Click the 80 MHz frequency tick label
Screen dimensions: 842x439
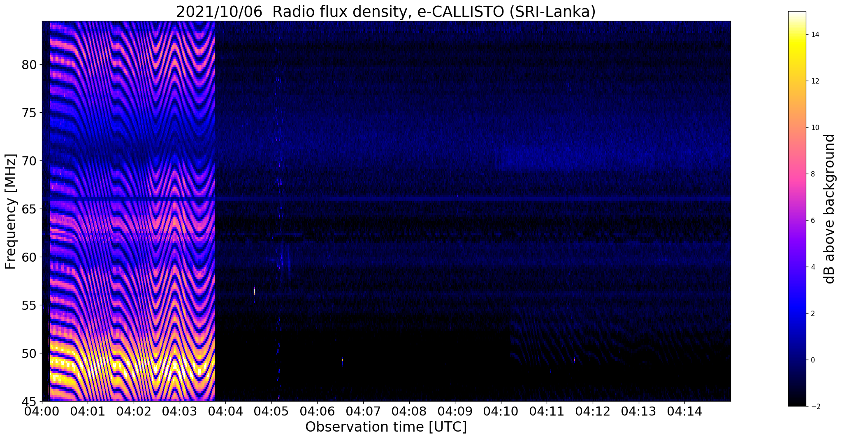30,65
